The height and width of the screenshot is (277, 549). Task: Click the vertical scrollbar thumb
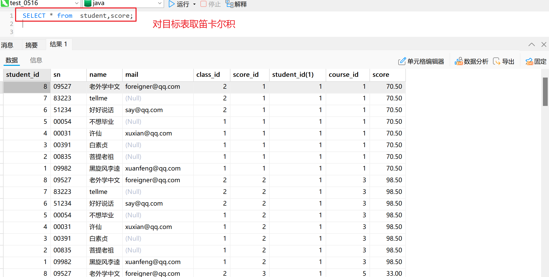pyautogui.click(x=545, y=91)
